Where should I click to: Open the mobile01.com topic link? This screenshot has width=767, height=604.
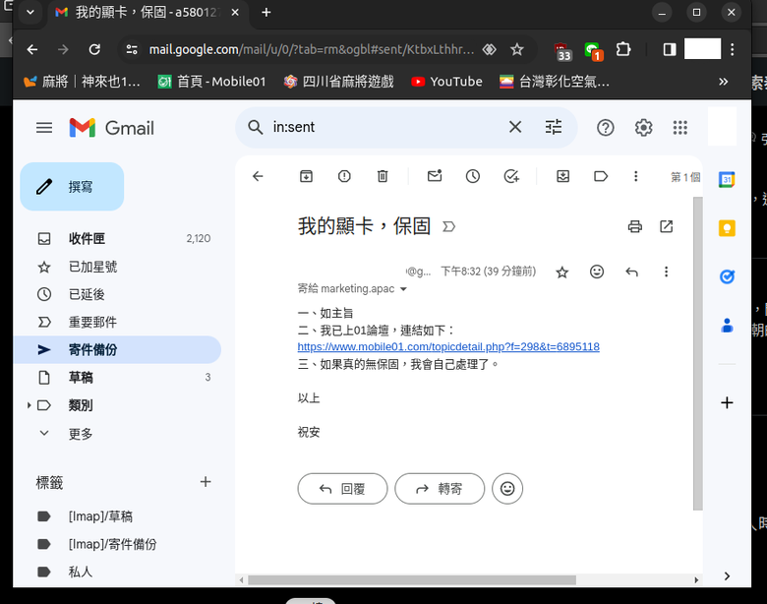[448, 347]
